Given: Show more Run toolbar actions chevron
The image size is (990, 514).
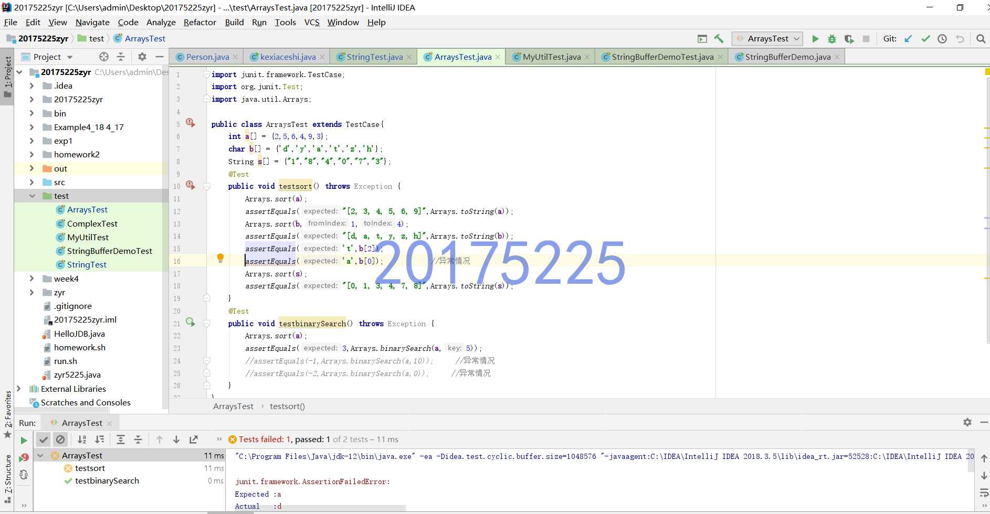Looking at the screenshot, I should (x=219, y=439).
